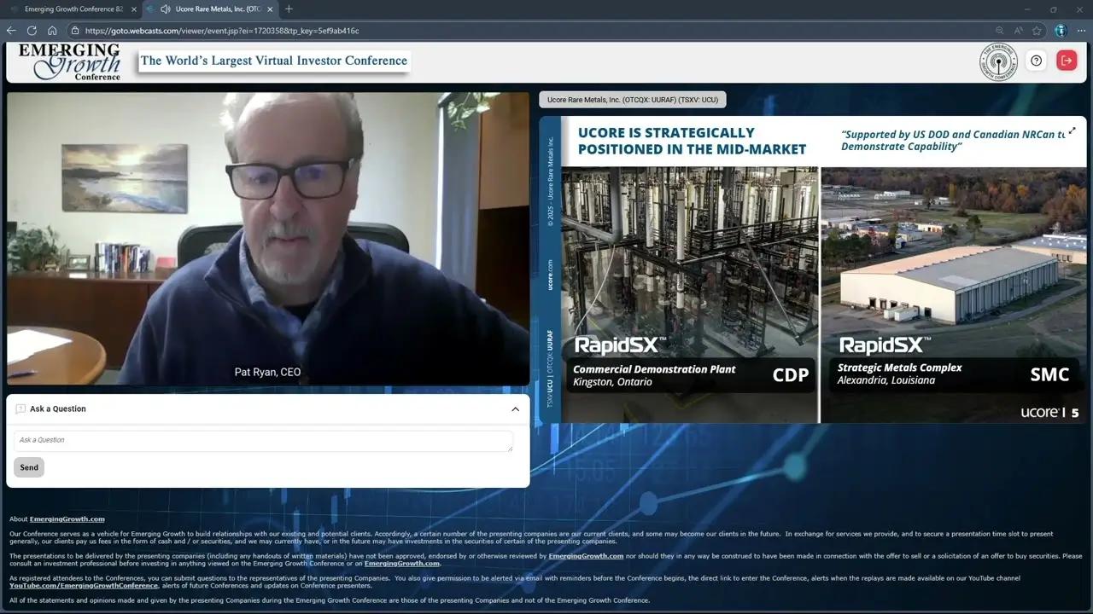Click the "CDP" label on the slide
The width and height of the screenshot is (1093, 614).
click(x=790, y=375)
